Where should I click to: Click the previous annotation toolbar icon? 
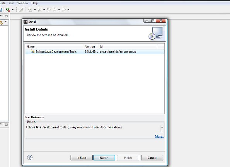click(39, 10)
